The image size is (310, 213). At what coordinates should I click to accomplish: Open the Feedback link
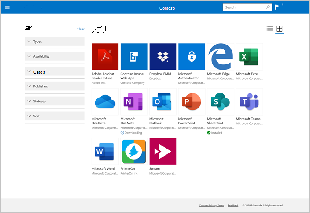tap(233, 205)
